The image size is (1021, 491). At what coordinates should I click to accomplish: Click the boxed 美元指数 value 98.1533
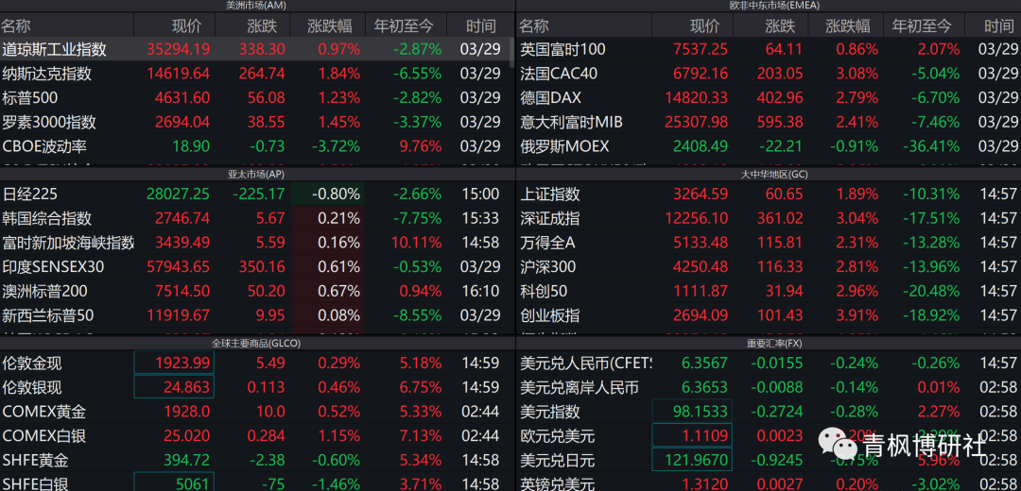[693, 412]
